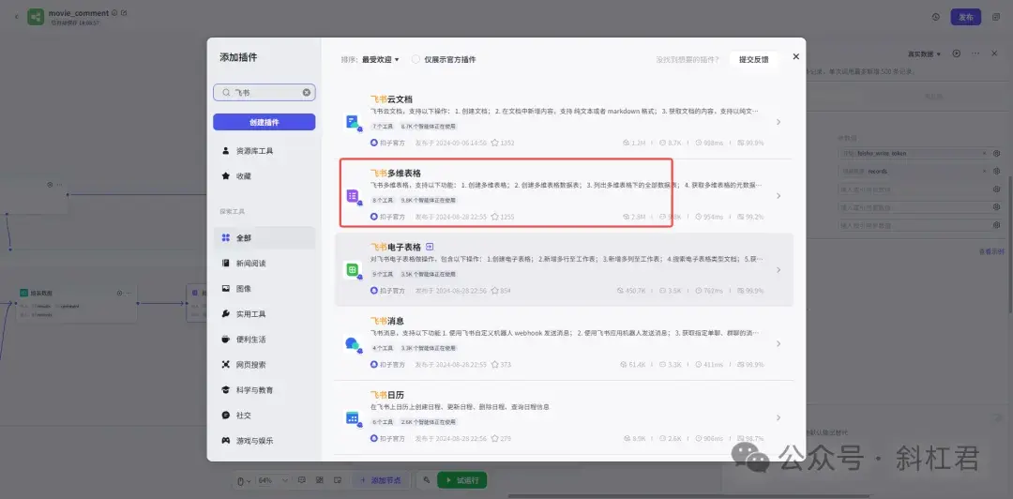The width and height of the screenshot is (1013, 499).
Task: Click the link icon next to 飞书电子表格 title
Action: [431, 247]
